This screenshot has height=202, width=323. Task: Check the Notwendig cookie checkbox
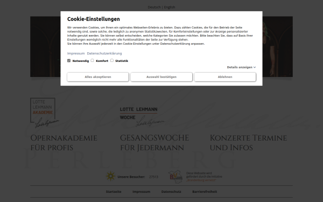coord(69,60)
